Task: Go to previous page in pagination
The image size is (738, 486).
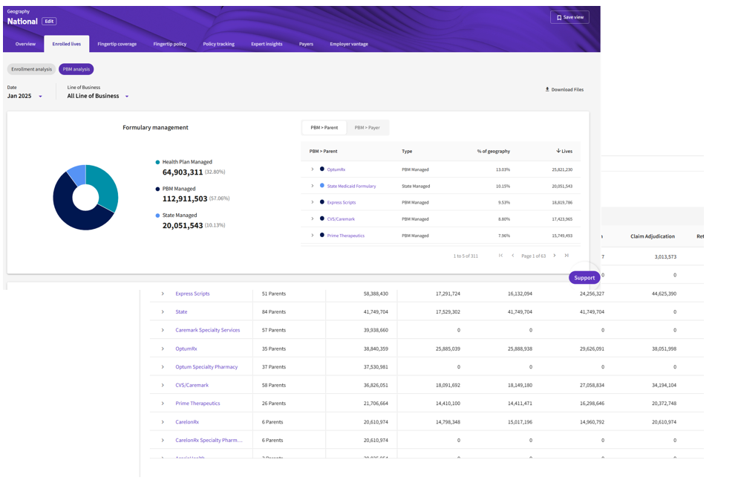Action: click(x=512, y=256)
